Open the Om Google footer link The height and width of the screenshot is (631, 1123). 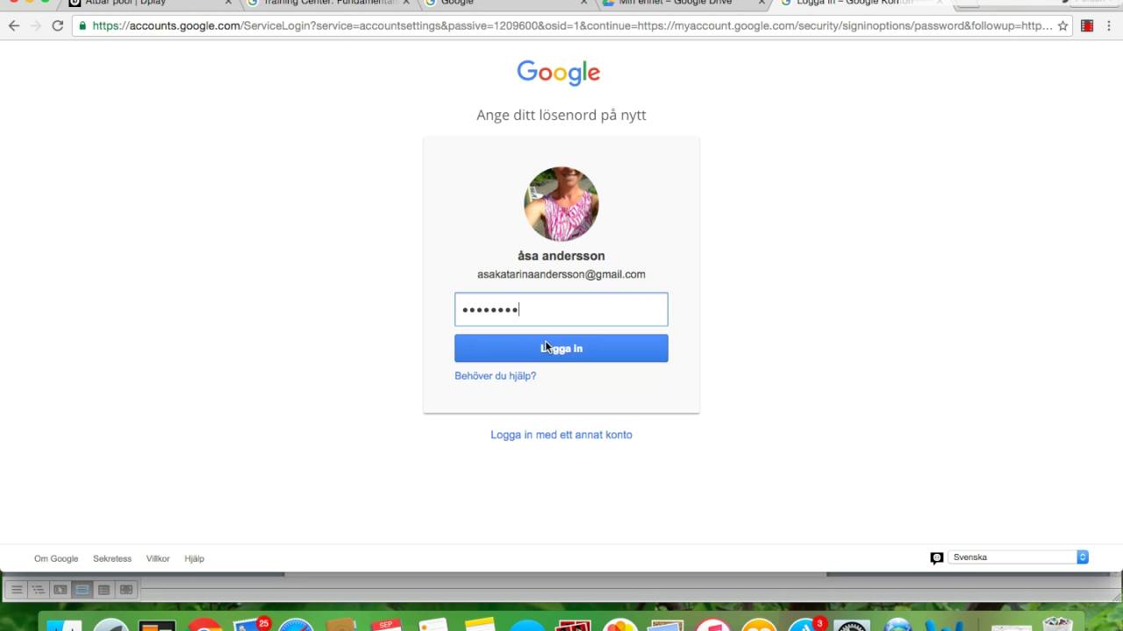pyautogui.click(x=56, y=558)
